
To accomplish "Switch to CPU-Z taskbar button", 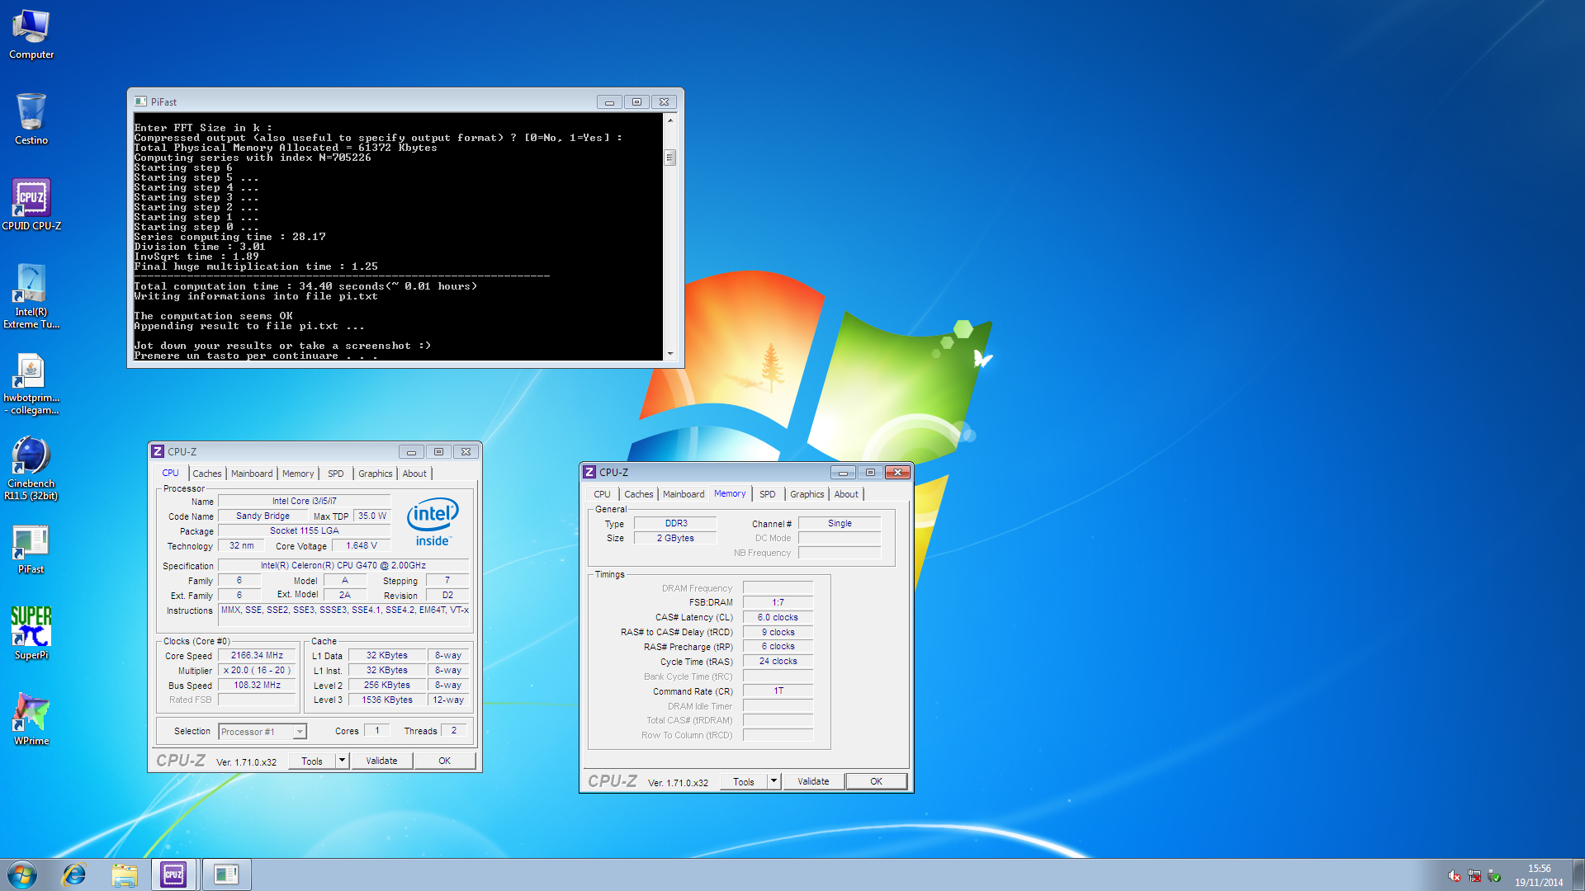I will point(173,874).
